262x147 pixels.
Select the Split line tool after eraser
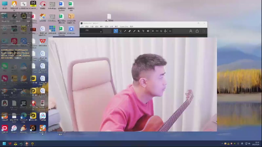(134, 31)
